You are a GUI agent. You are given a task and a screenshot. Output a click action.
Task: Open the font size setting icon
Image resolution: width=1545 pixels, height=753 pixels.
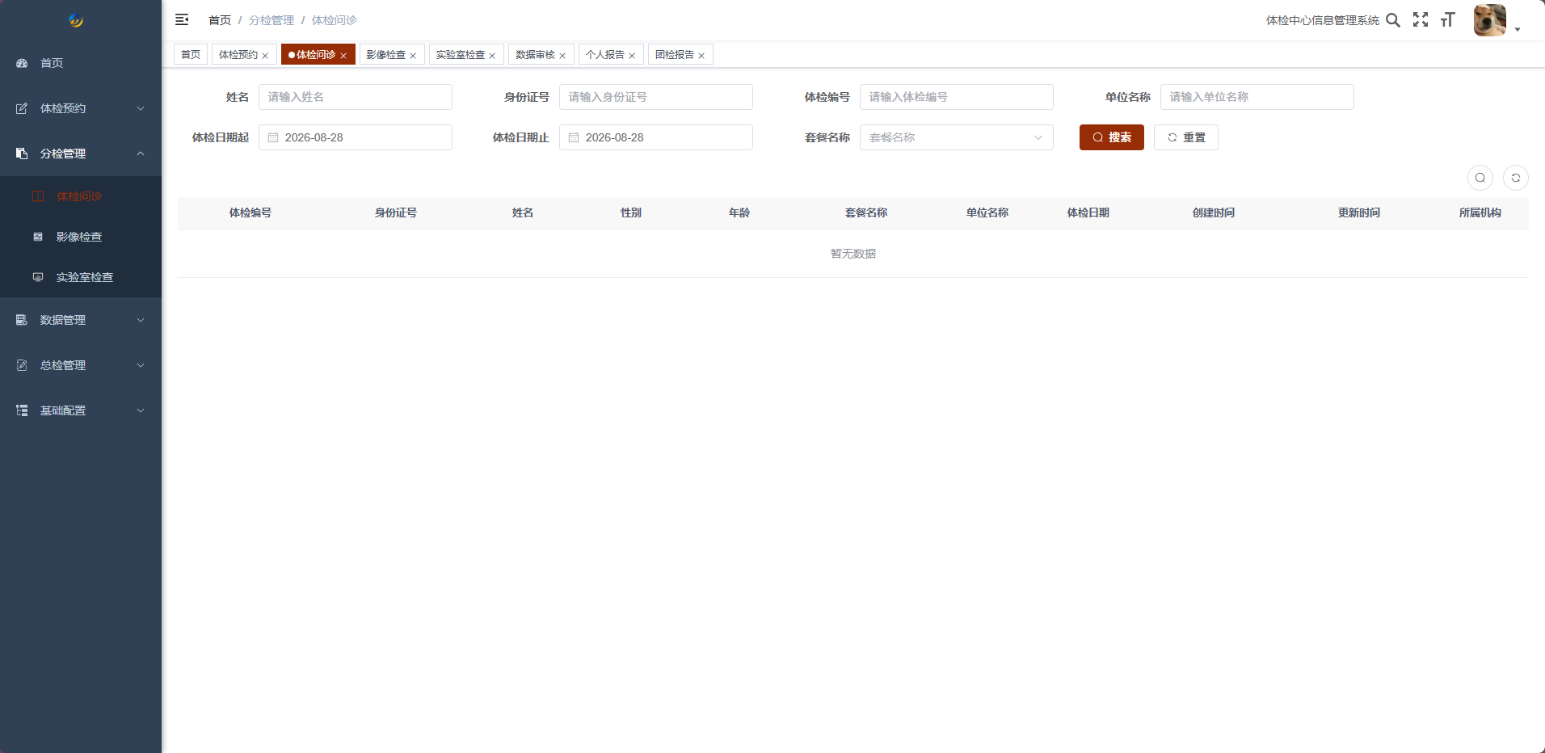click(1447, 20)
